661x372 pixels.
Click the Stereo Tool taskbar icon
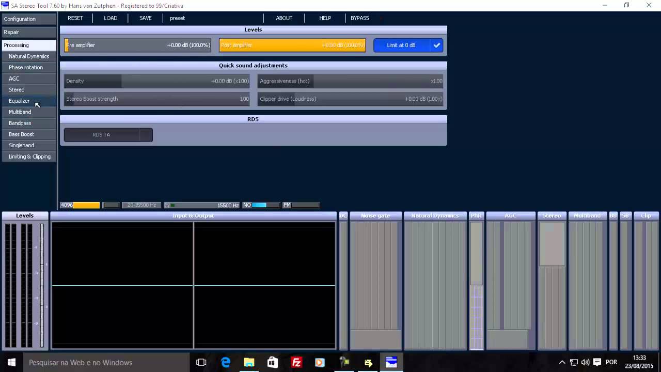point(391,362)
